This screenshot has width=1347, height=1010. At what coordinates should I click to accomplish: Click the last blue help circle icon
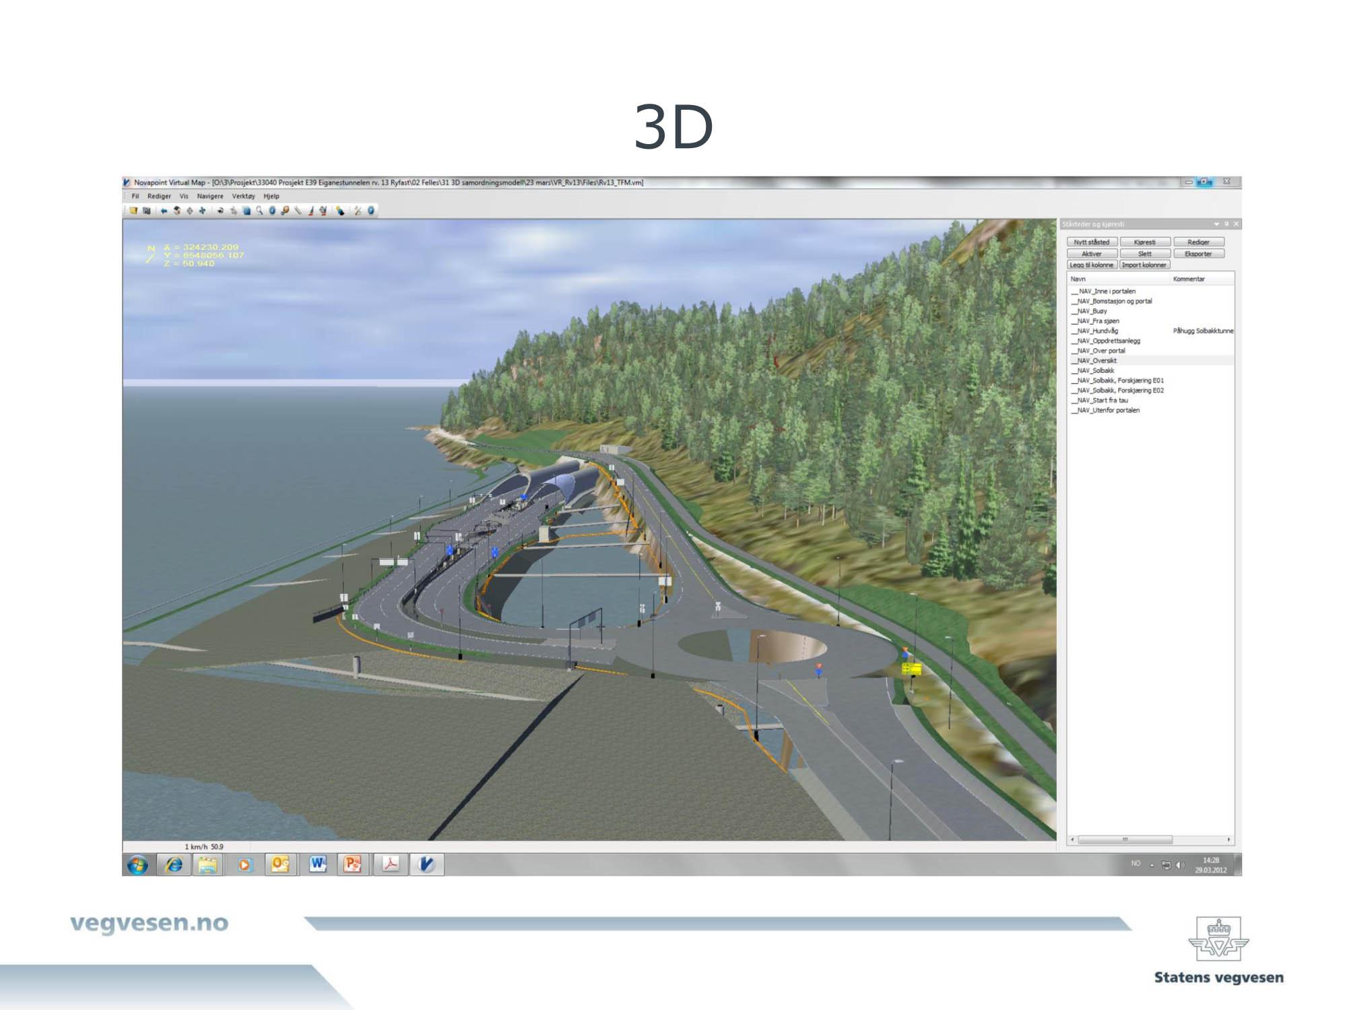(x=370, y=211)
